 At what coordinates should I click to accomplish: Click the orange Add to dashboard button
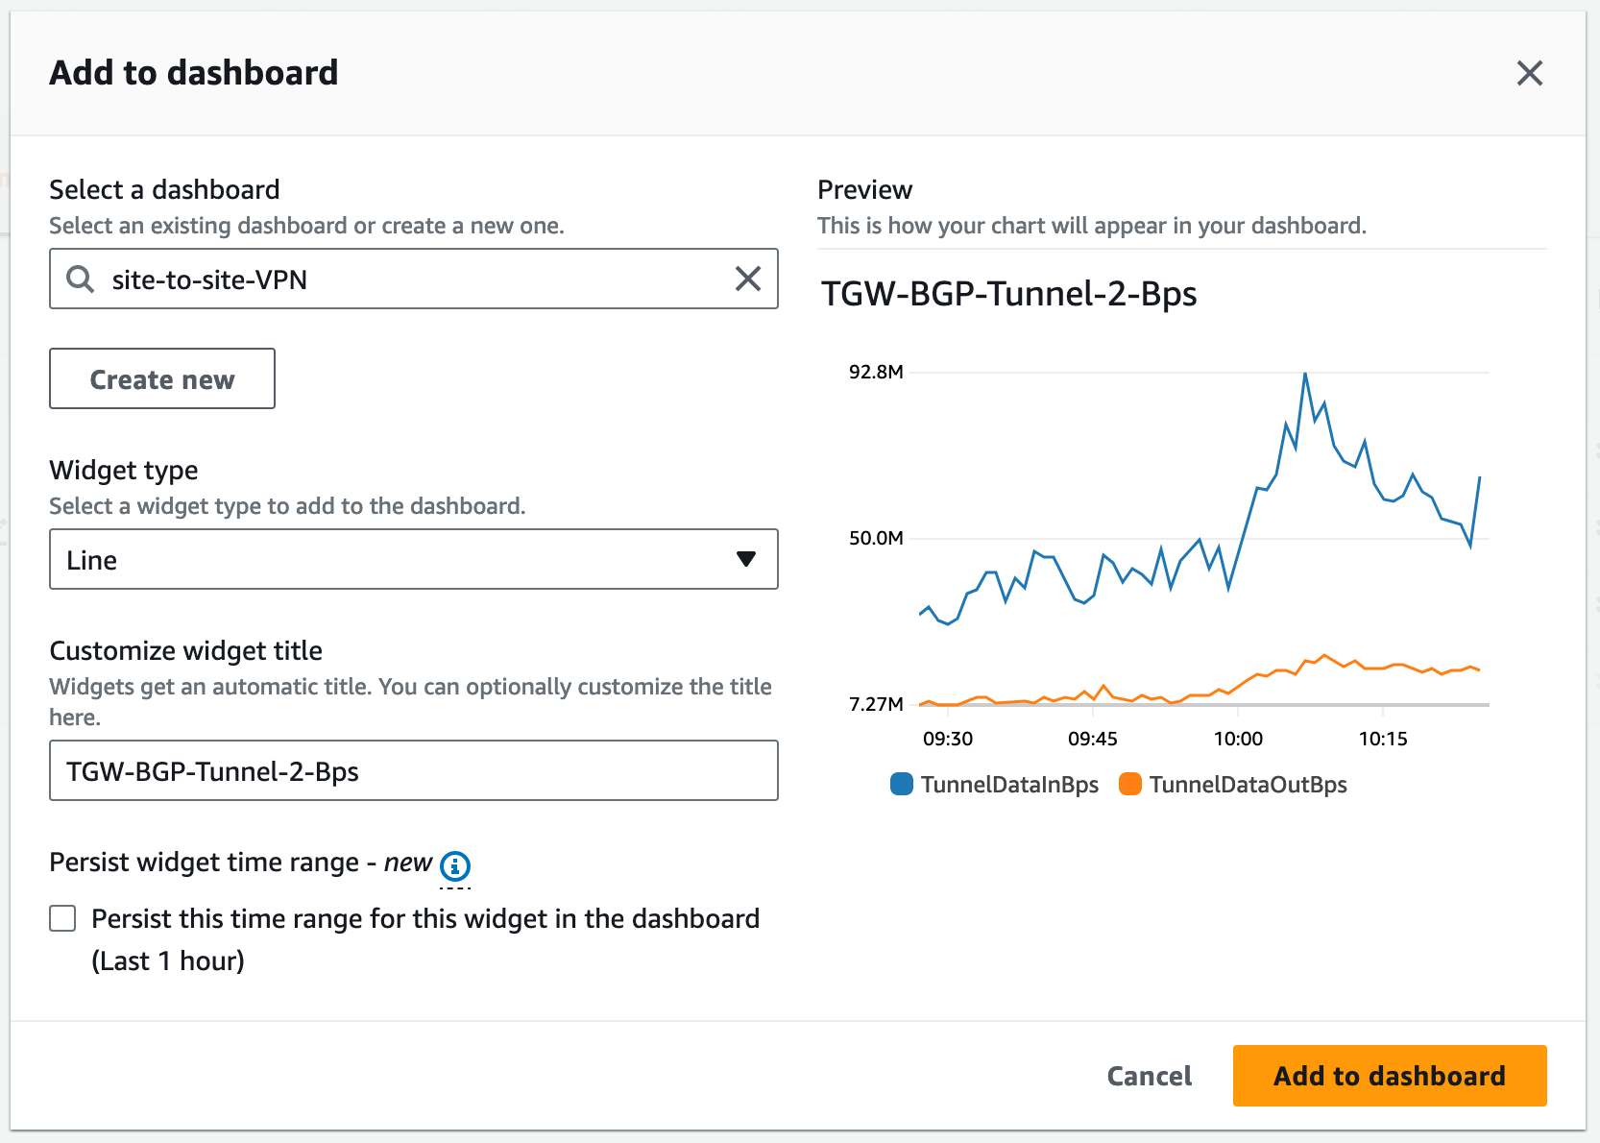[1390, 1076]
